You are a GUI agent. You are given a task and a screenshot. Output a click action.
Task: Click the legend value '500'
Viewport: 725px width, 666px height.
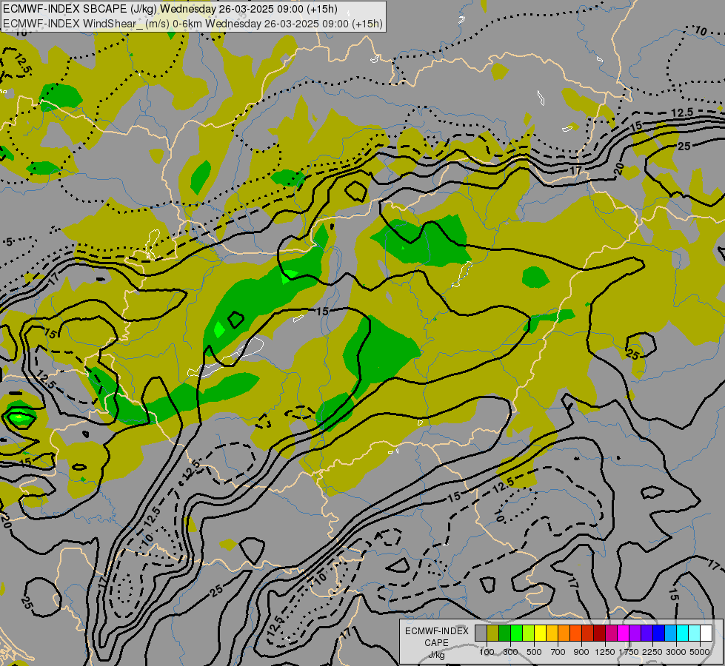tap(534, 652)
